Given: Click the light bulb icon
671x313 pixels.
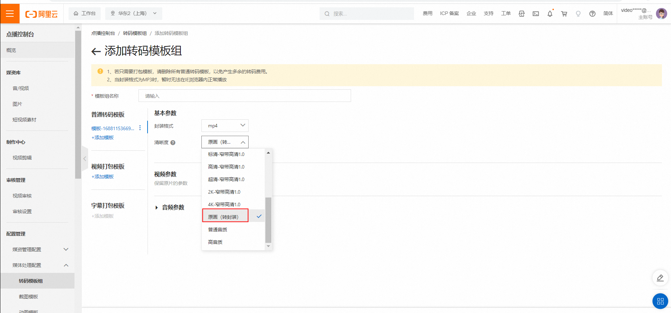Looking at the screenshot, I should click(x=578, y=14).
